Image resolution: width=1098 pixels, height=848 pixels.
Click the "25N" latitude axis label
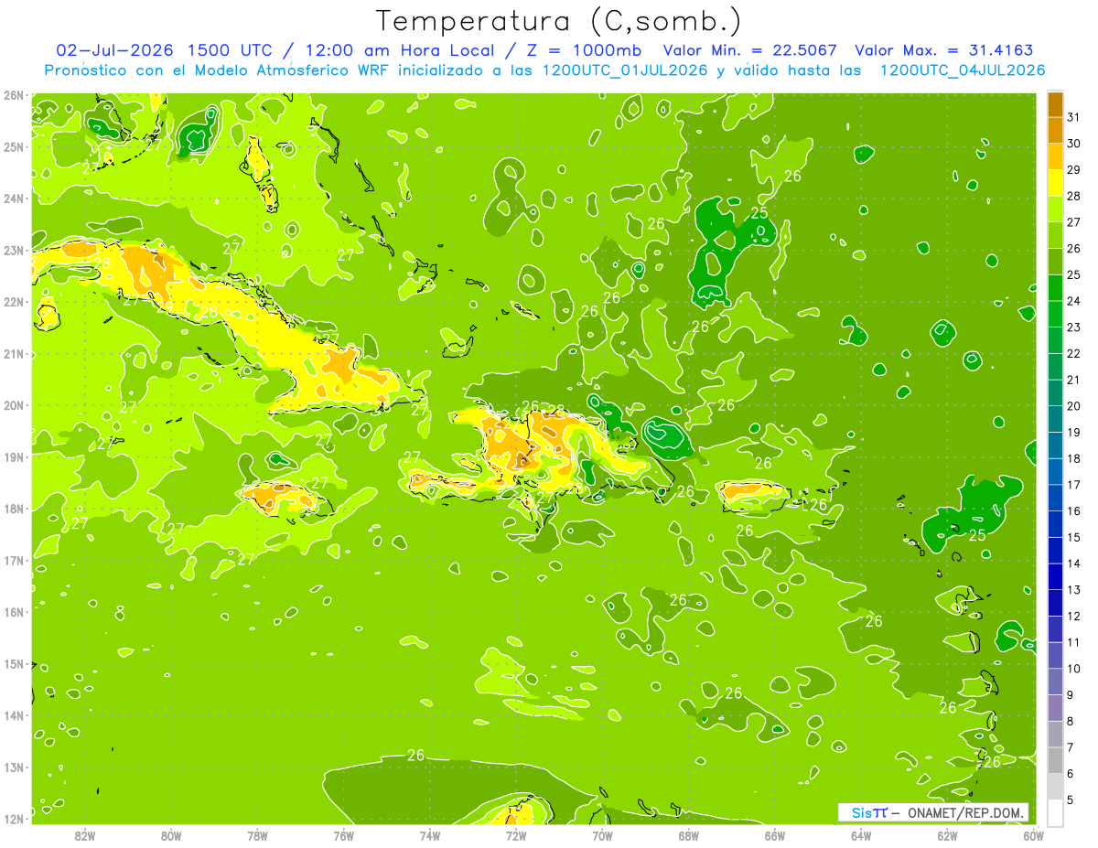tap(14, 146)
